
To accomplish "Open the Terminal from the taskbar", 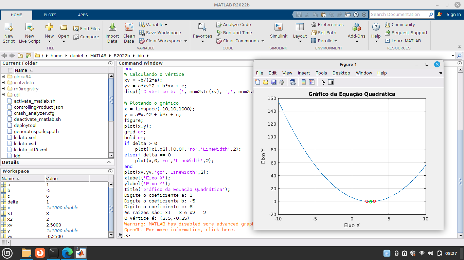I will click(54, 253).
